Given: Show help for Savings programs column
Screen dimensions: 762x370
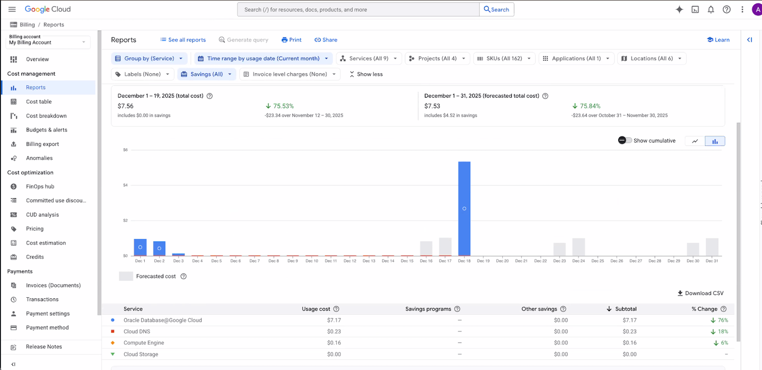Looking at the screenshot, I should pos(457,309).
